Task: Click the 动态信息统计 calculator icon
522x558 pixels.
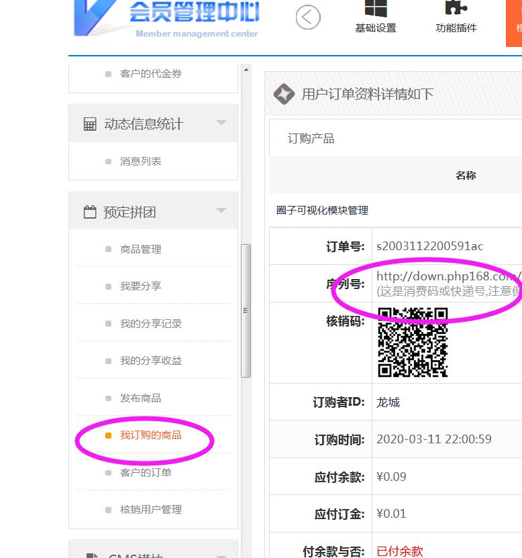Action: click(89, 125)
